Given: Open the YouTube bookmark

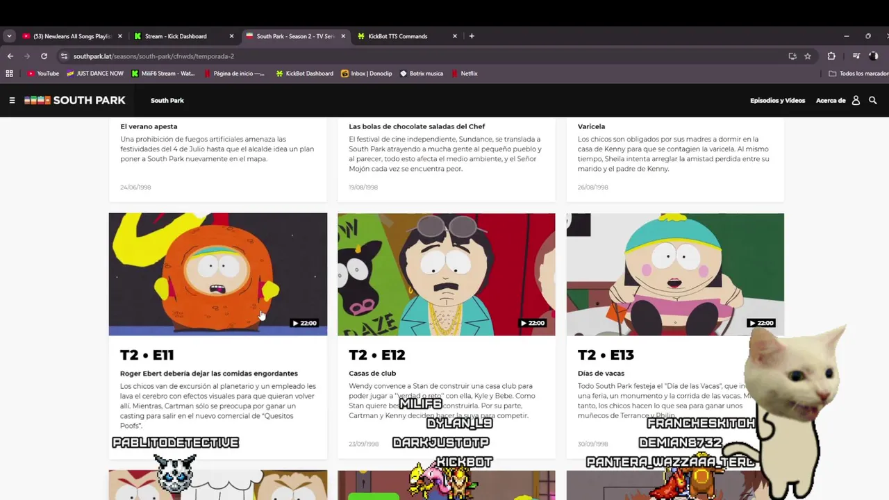Looking at the screenshot, I should pyautogui.click(x=43, y=74).
